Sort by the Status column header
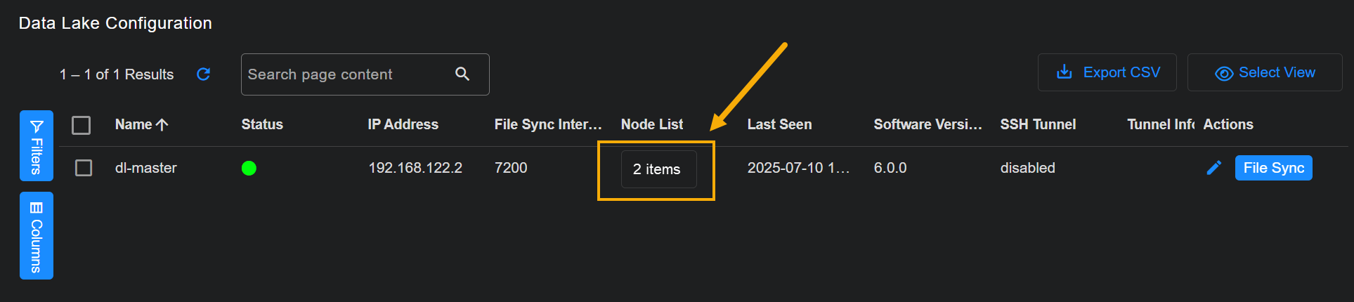 262,124
